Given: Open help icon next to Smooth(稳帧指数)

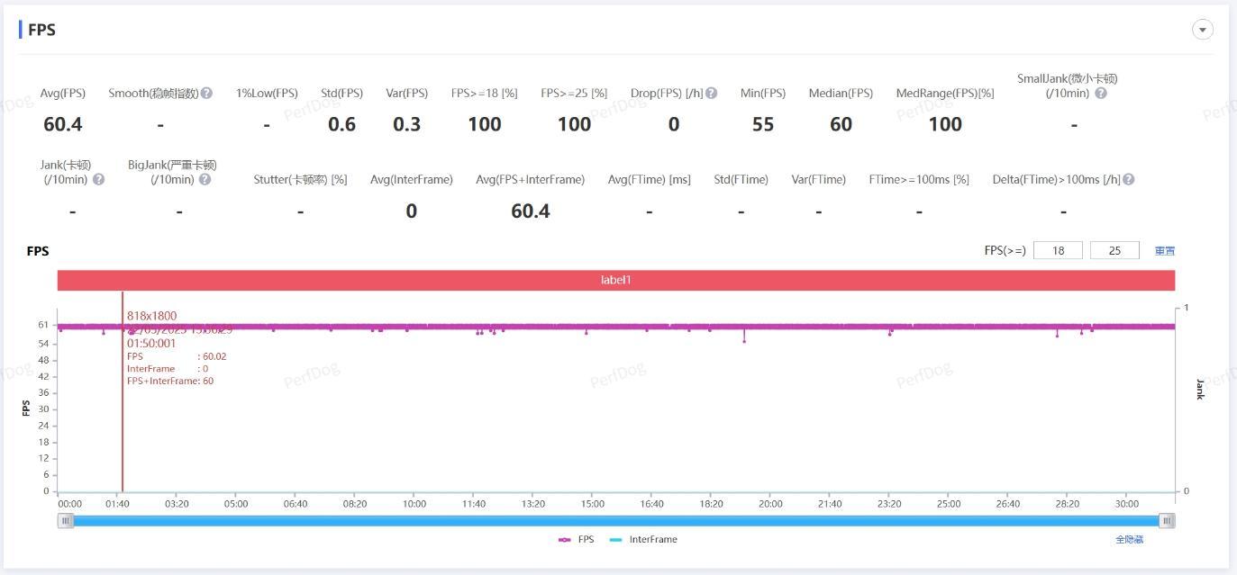Looking at the screenshot, I should click(207, 94).
